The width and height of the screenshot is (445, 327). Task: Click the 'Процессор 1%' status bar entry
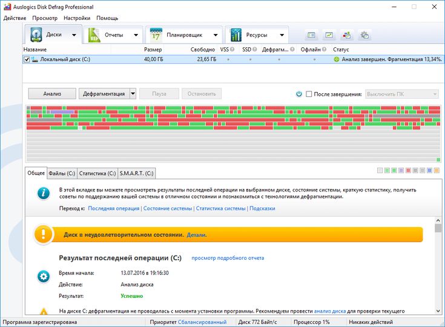pos(311,322)
